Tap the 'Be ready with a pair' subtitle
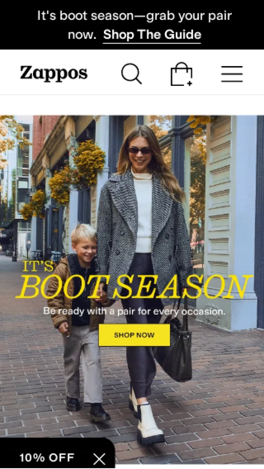 pos(134,311)
